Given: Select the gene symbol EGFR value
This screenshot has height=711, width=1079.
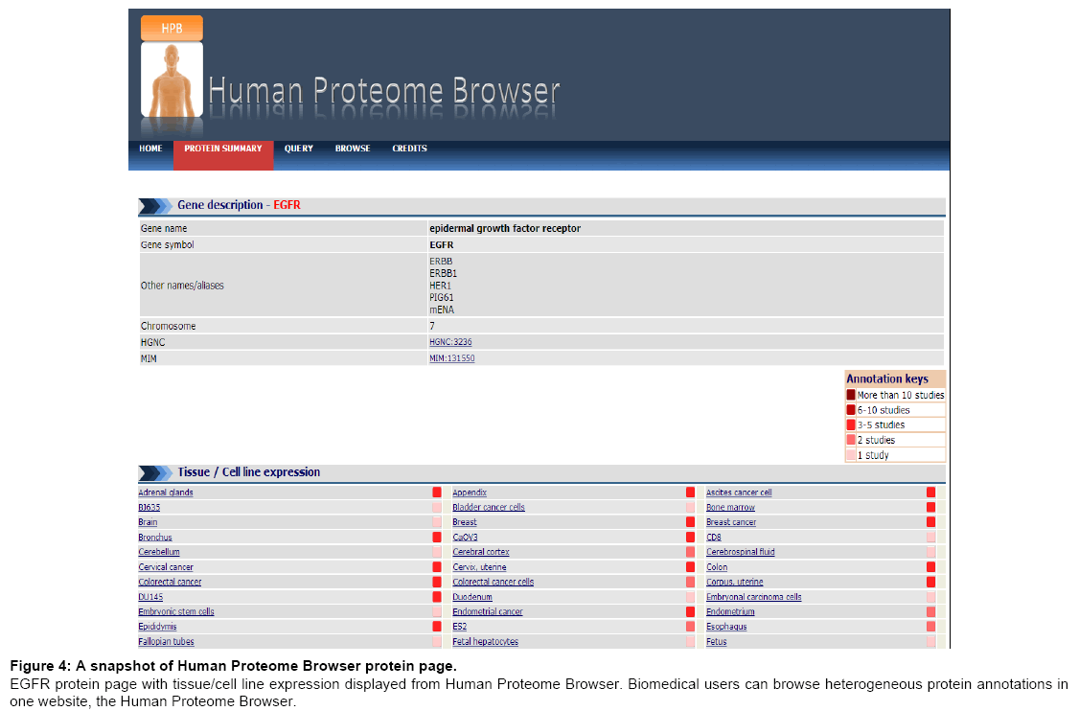Looking at the screenshot, I should pos(442,245).
